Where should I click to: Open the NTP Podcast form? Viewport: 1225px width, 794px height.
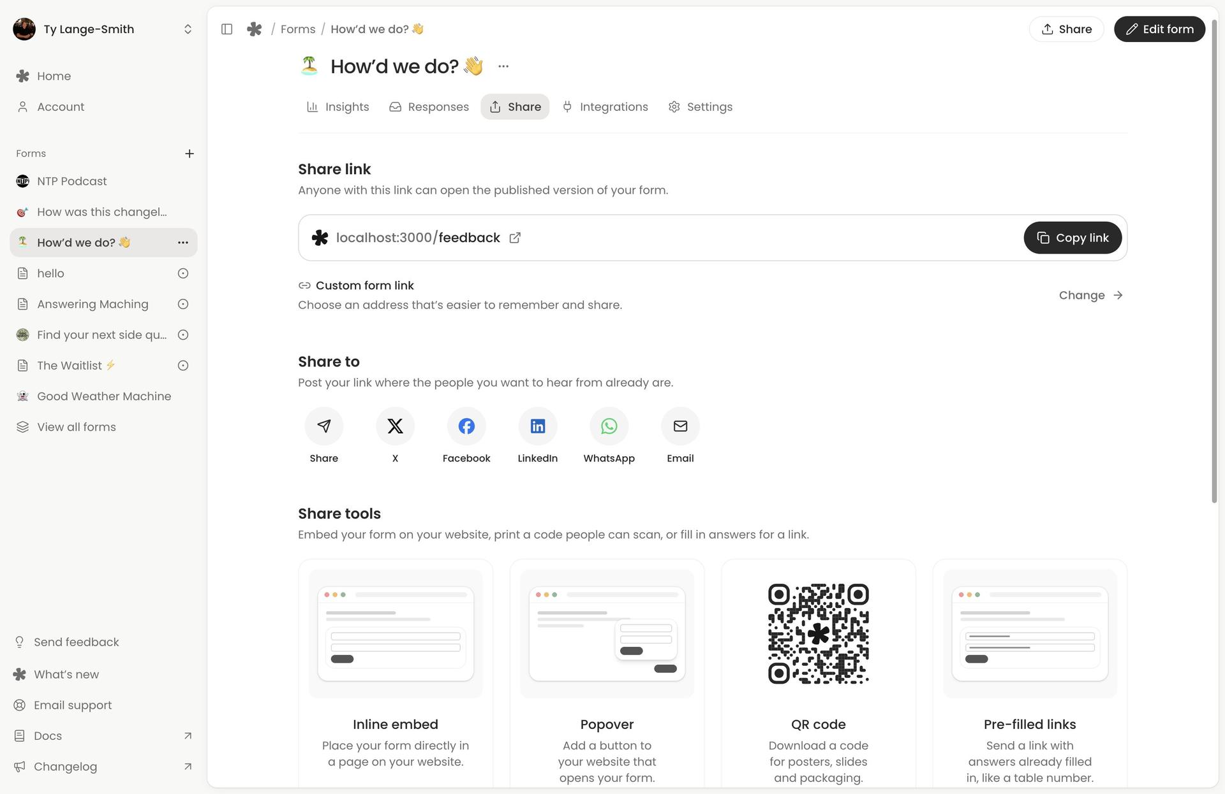click(x=103, y=182)
